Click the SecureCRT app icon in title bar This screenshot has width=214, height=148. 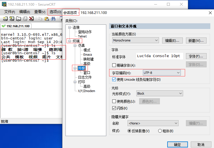(x=4, y=4)
